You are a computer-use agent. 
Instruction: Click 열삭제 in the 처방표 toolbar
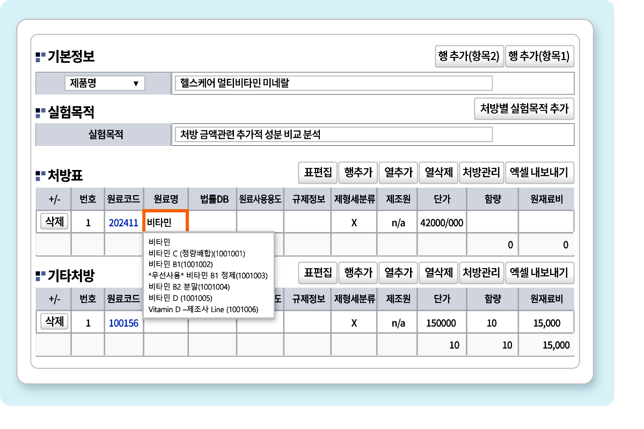438,172
